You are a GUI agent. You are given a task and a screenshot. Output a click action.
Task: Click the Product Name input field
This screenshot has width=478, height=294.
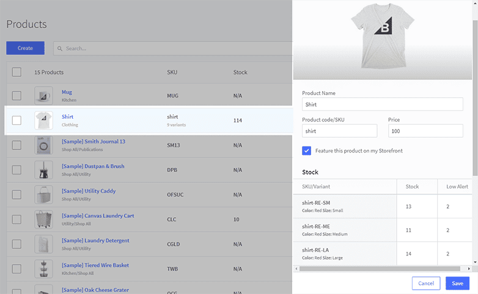point(383,104)
